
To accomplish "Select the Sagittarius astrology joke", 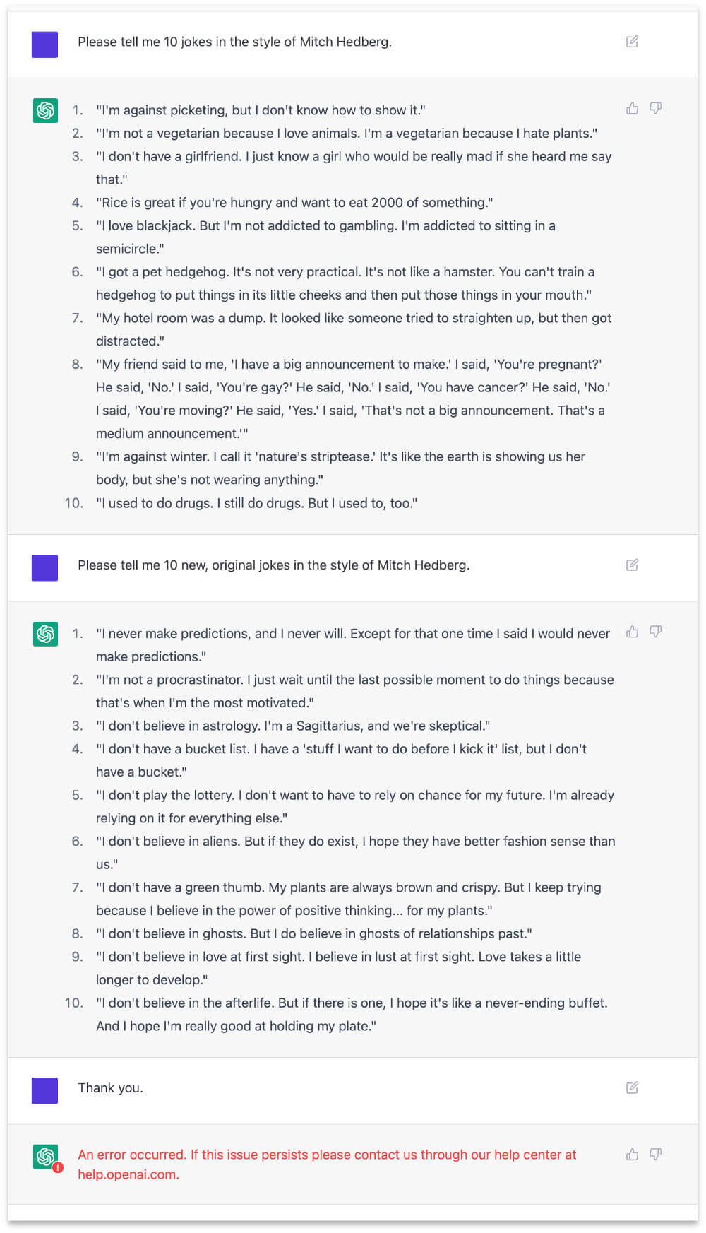I will click(292, 726).
